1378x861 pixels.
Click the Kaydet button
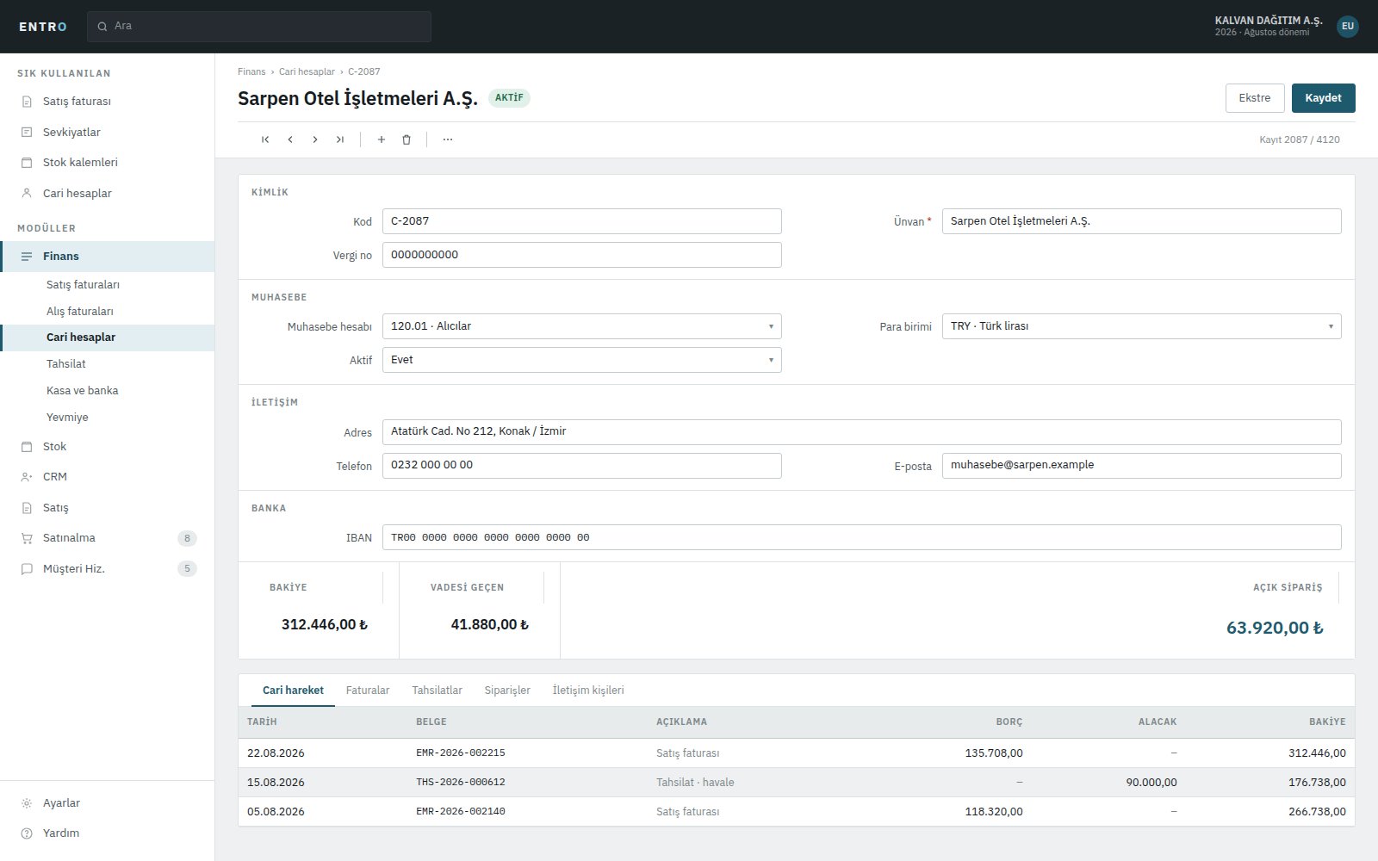pos(1323,98)
